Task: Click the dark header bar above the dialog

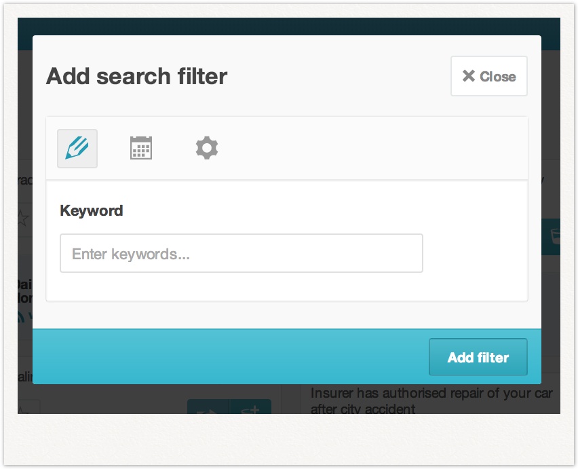Action: click(288, 26)
